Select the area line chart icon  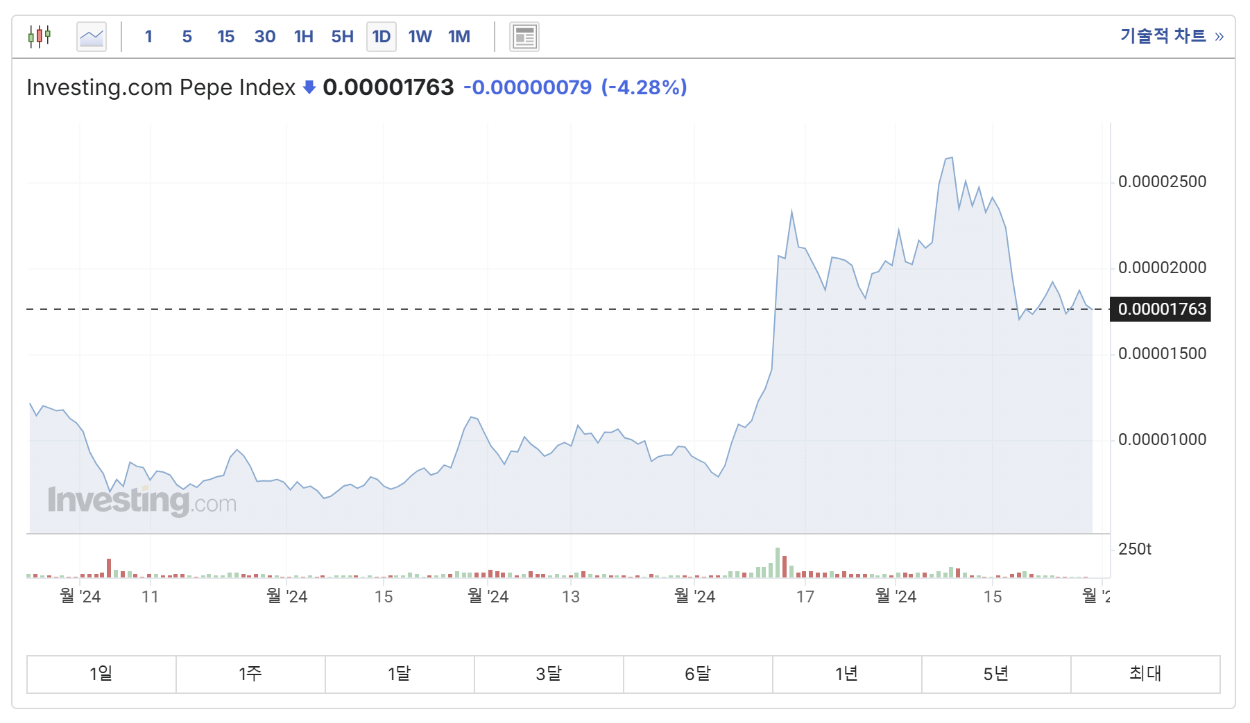click(x=92, y=37)
